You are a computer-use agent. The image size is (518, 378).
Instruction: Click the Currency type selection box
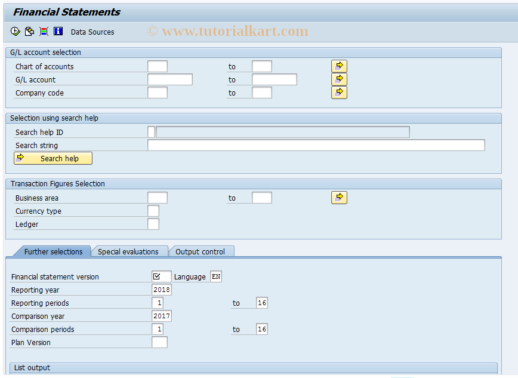pyautogui.click(x=153, y=211)
